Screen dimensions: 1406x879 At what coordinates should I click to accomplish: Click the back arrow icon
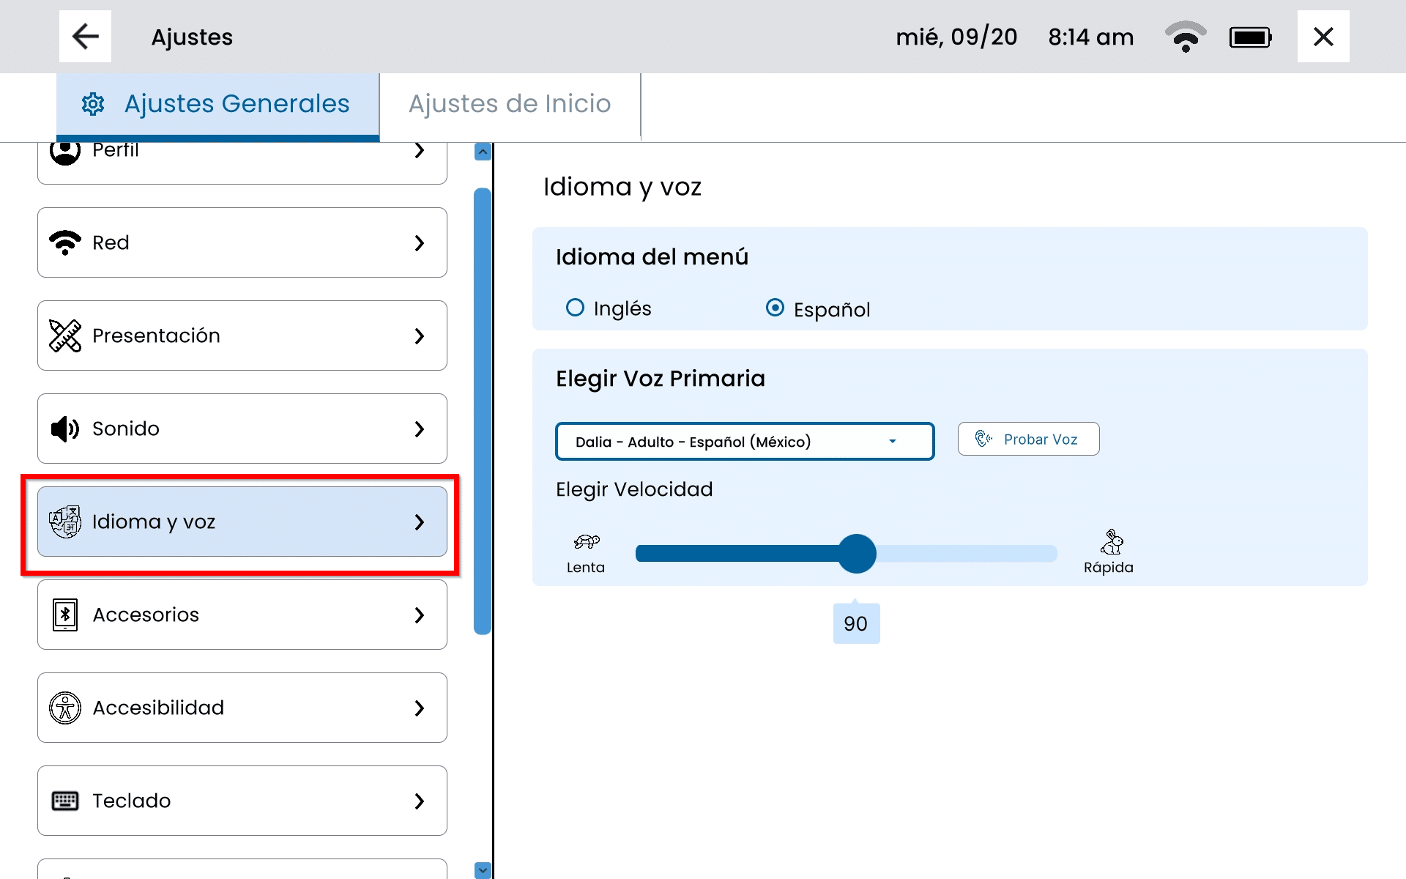coord(85,37)
